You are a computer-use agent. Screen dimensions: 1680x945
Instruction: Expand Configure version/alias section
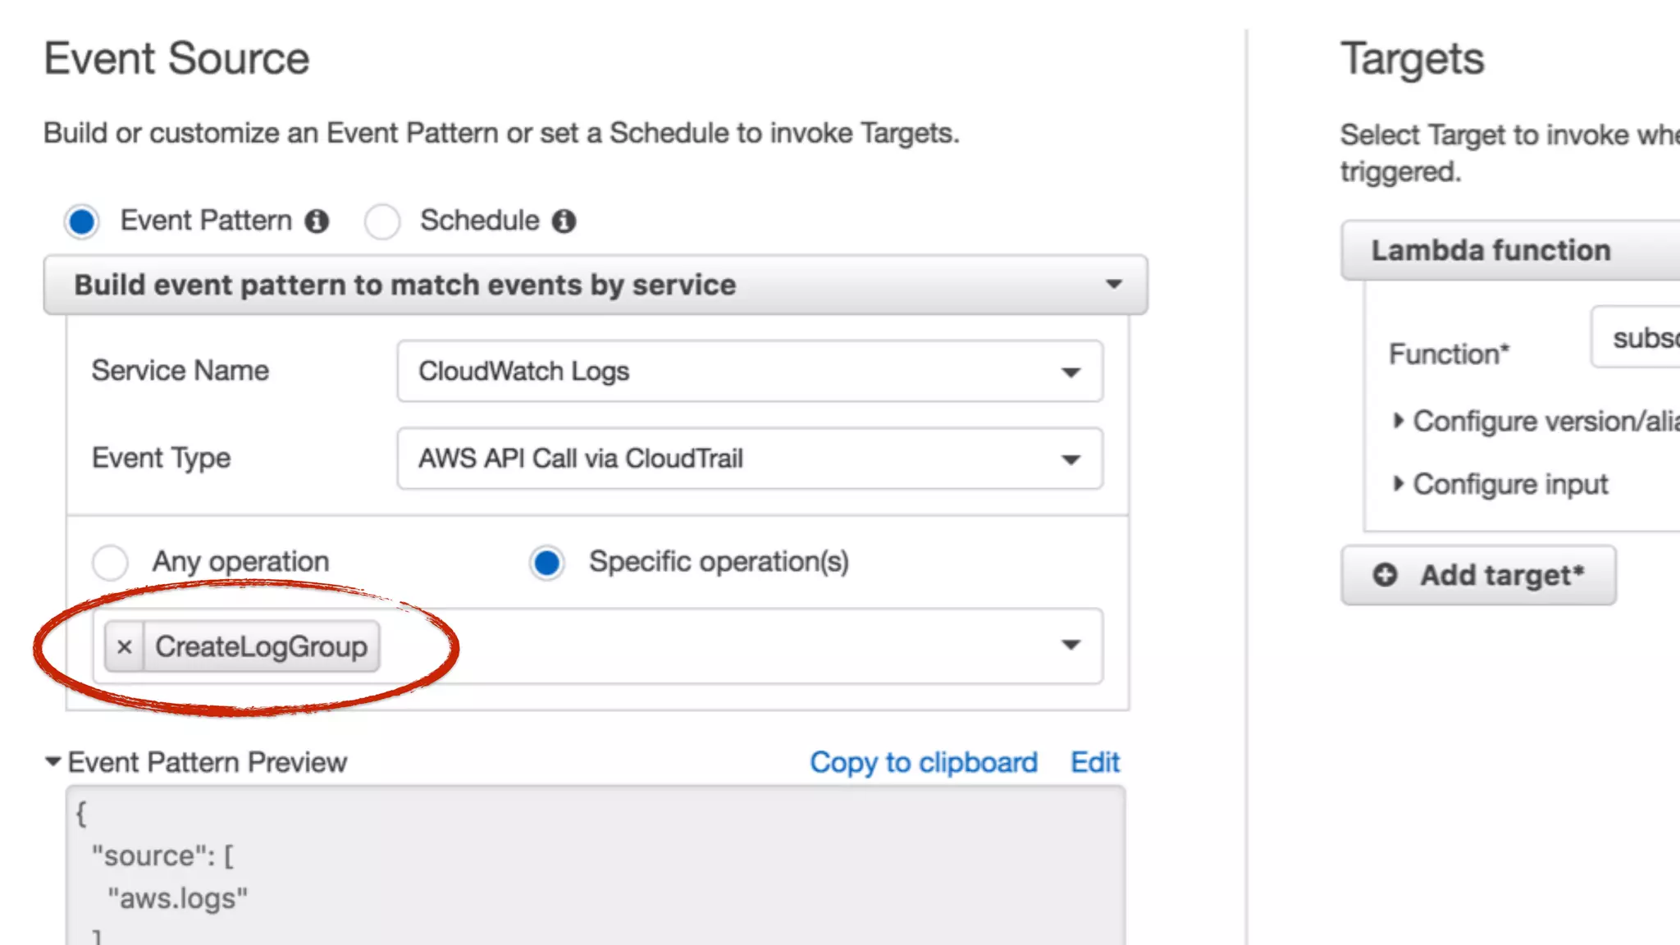tap(1535, 421)
